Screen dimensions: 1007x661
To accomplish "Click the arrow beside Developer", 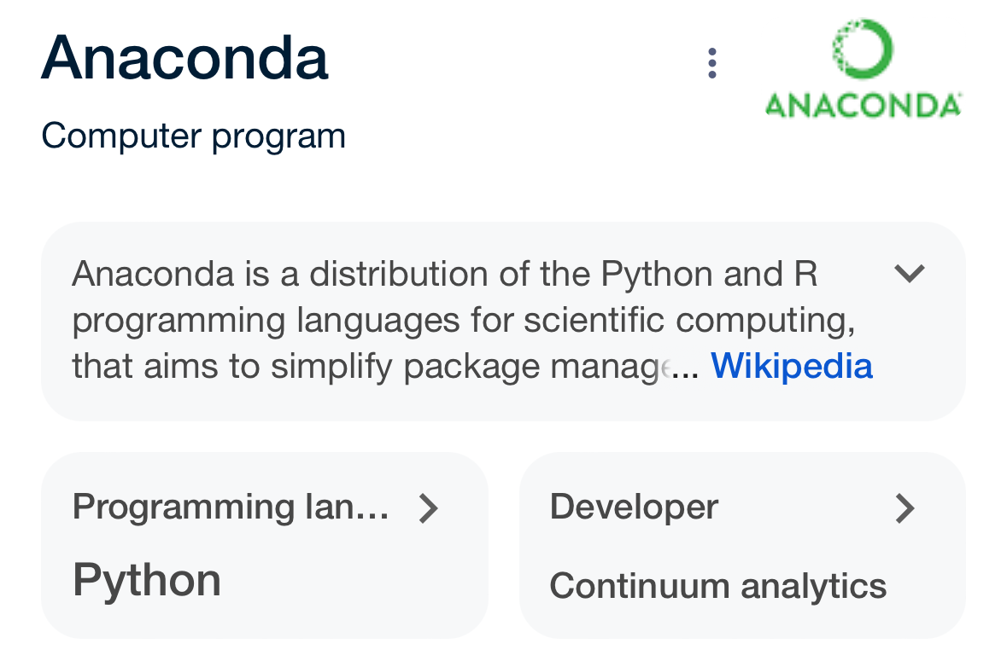I will 905,508.
